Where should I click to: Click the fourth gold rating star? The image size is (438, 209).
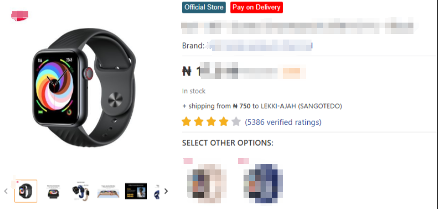click(x=223, y=122)
